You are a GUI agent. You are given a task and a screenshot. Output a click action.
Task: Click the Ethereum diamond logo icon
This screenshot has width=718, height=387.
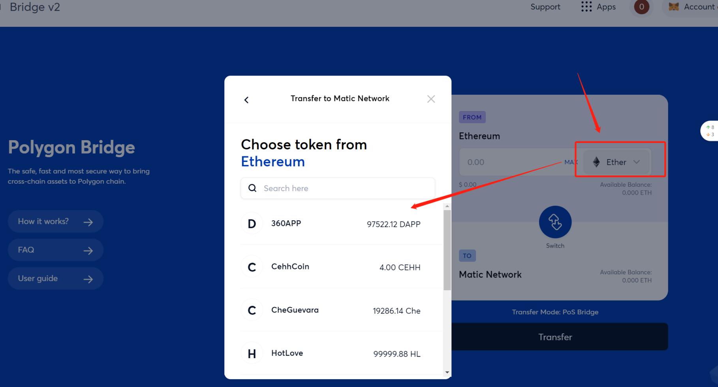pyautogui.click(x=596, y=162)
